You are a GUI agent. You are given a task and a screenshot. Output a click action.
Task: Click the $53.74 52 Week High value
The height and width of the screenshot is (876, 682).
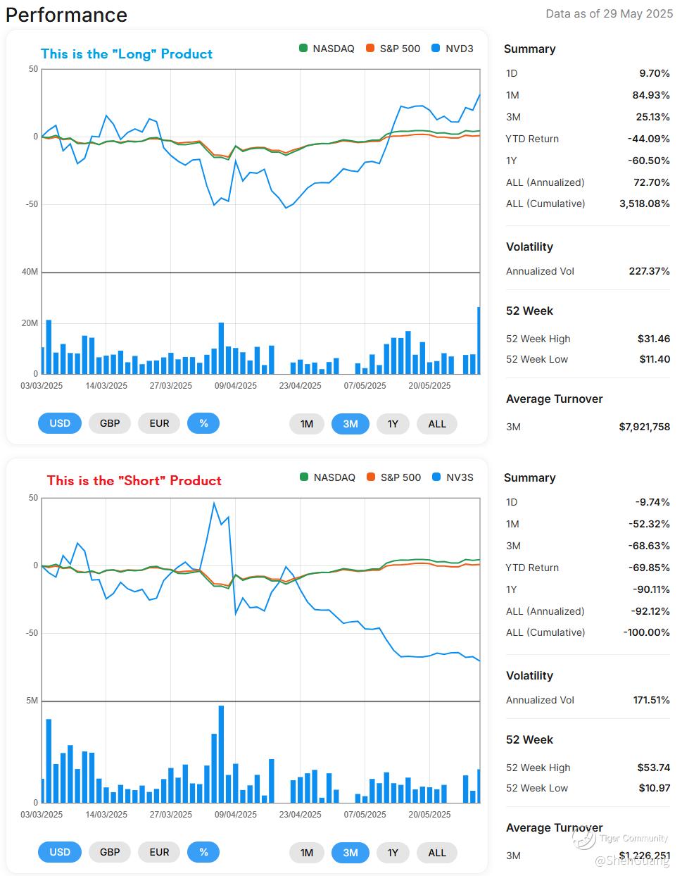coord(654,768)
